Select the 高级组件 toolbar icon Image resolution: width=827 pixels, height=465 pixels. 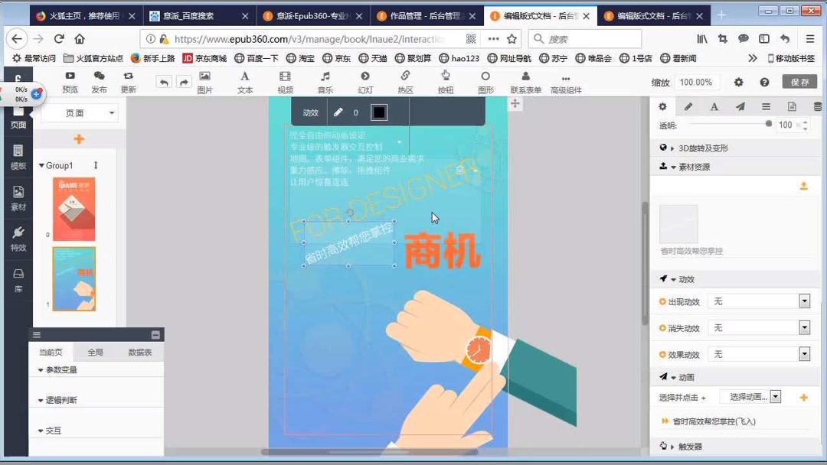tap(565, 82)
